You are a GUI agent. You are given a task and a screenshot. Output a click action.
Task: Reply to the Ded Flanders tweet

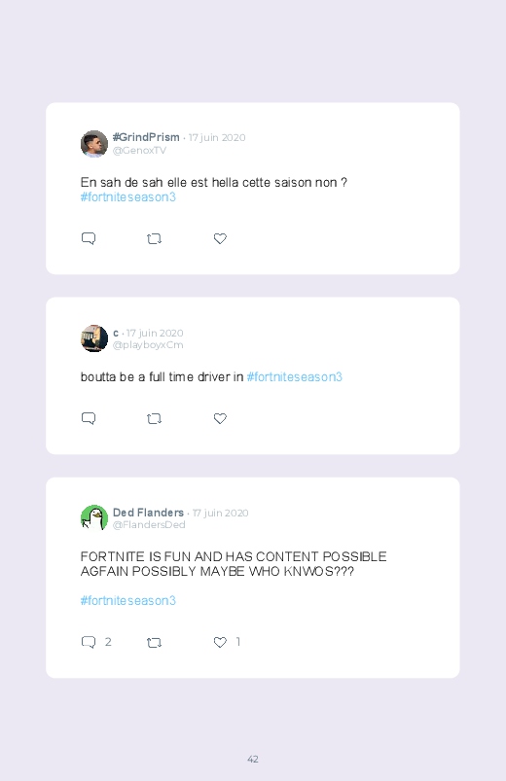89,642
